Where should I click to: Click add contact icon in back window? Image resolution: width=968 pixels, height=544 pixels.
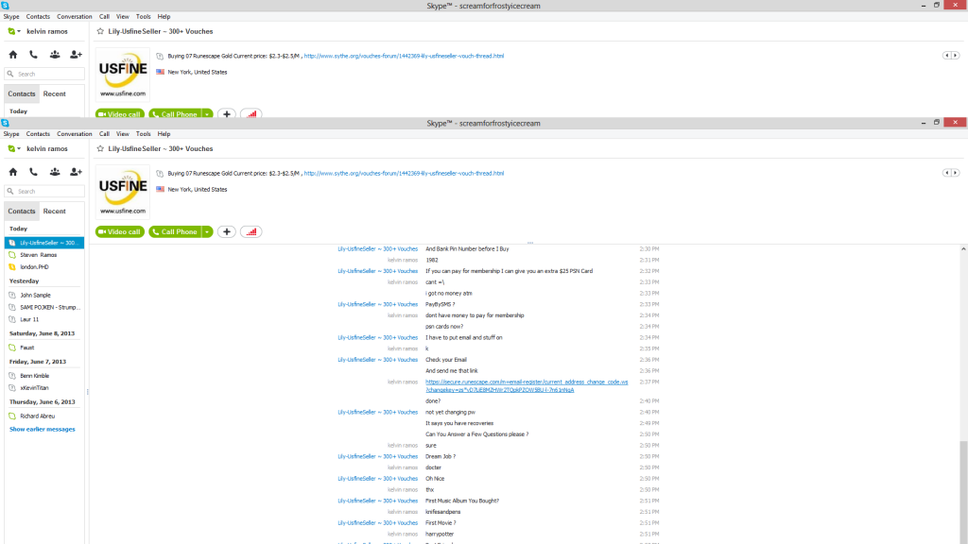(76, 55)
